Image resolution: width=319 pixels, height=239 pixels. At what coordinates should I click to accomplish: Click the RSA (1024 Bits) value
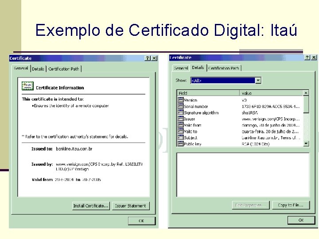point(256,144)
